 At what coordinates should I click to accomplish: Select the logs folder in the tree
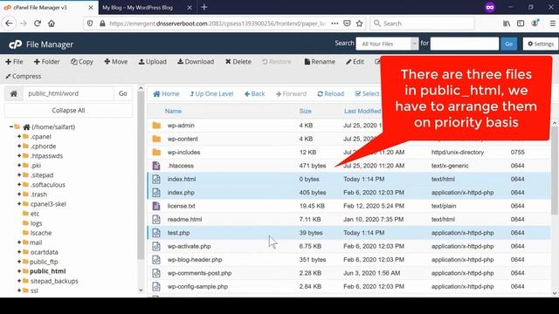point(36,223)
